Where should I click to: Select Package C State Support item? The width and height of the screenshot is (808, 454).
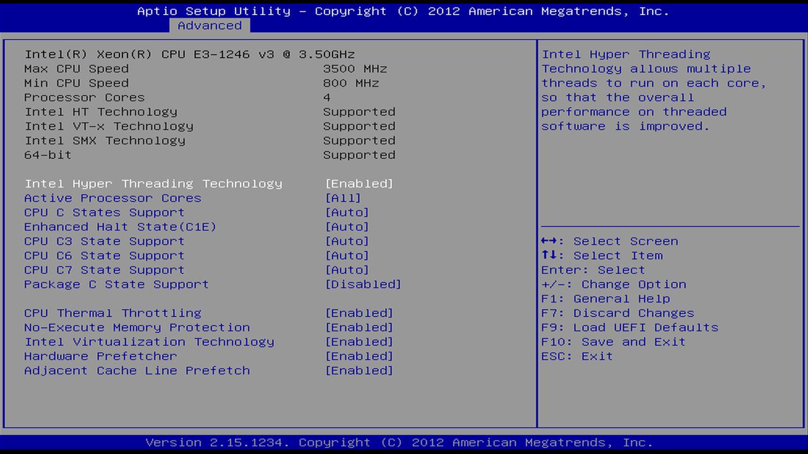coord(117,284)
